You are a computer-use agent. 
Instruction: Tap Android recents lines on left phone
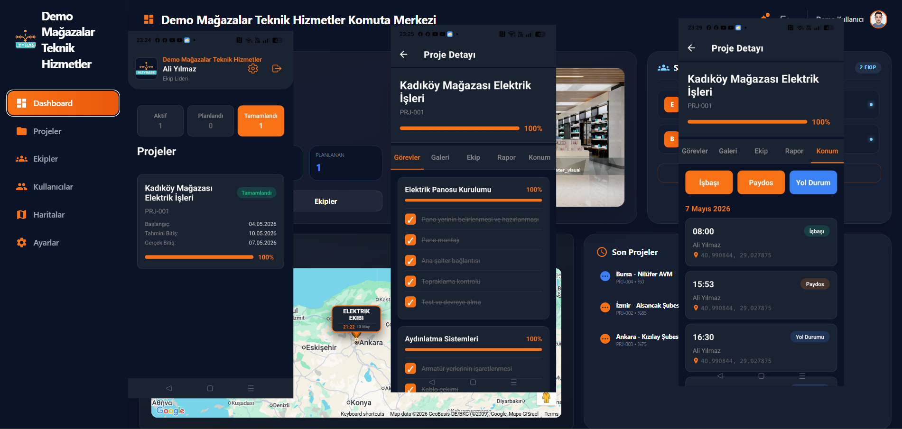[x=251, y=388]
